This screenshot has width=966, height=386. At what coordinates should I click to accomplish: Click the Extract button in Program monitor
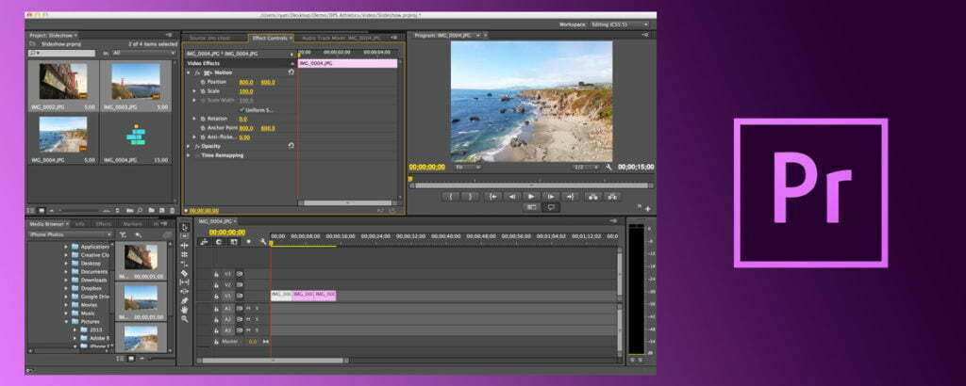(611, 196)
